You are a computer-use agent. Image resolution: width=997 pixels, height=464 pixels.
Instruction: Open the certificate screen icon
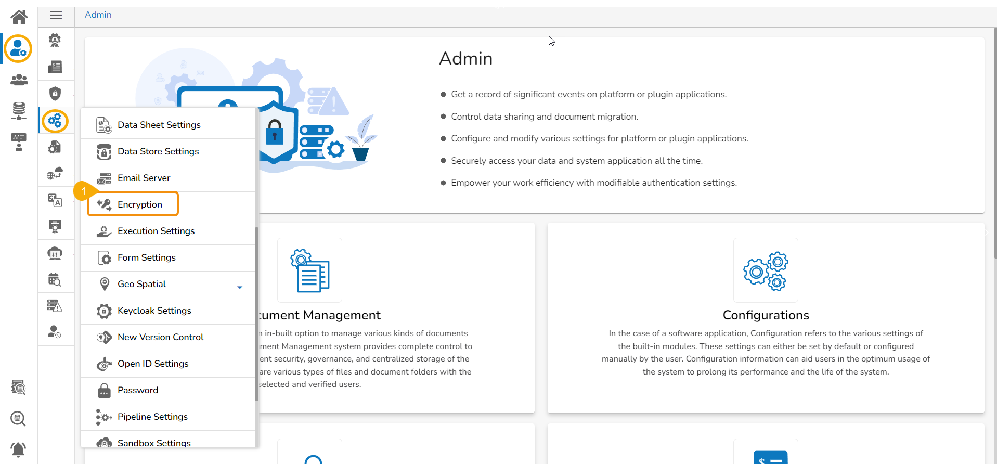click(55, 226)
